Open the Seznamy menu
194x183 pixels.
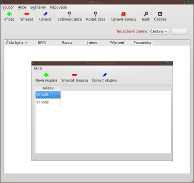(x=38, y=7)
